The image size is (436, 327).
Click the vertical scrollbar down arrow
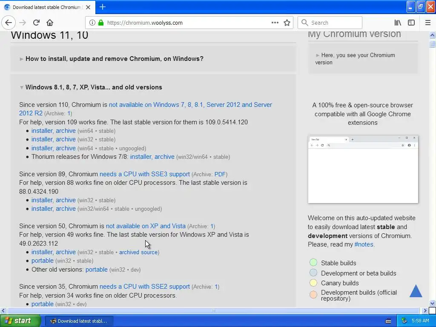(432, 303)
